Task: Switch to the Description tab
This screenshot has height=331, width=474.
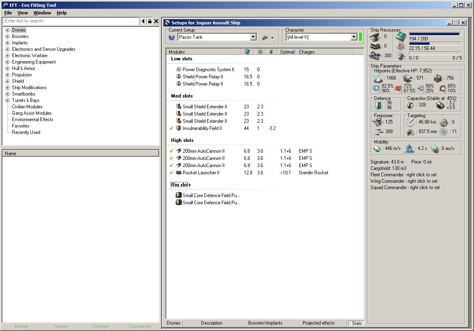Action: pyautogui.click(x=211, y=323)
